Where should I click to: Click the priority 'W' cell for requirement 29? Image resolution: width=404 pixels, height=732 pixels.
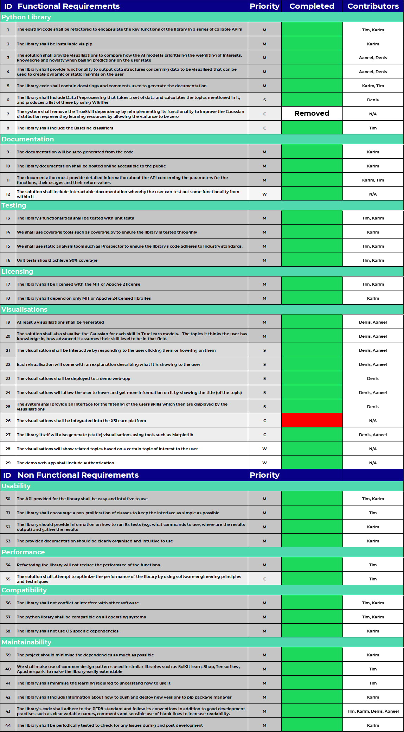[265, 463]
